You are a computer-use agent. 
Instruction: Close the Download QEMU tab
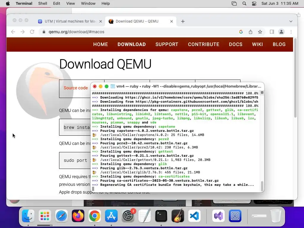[x=172, y=21]
